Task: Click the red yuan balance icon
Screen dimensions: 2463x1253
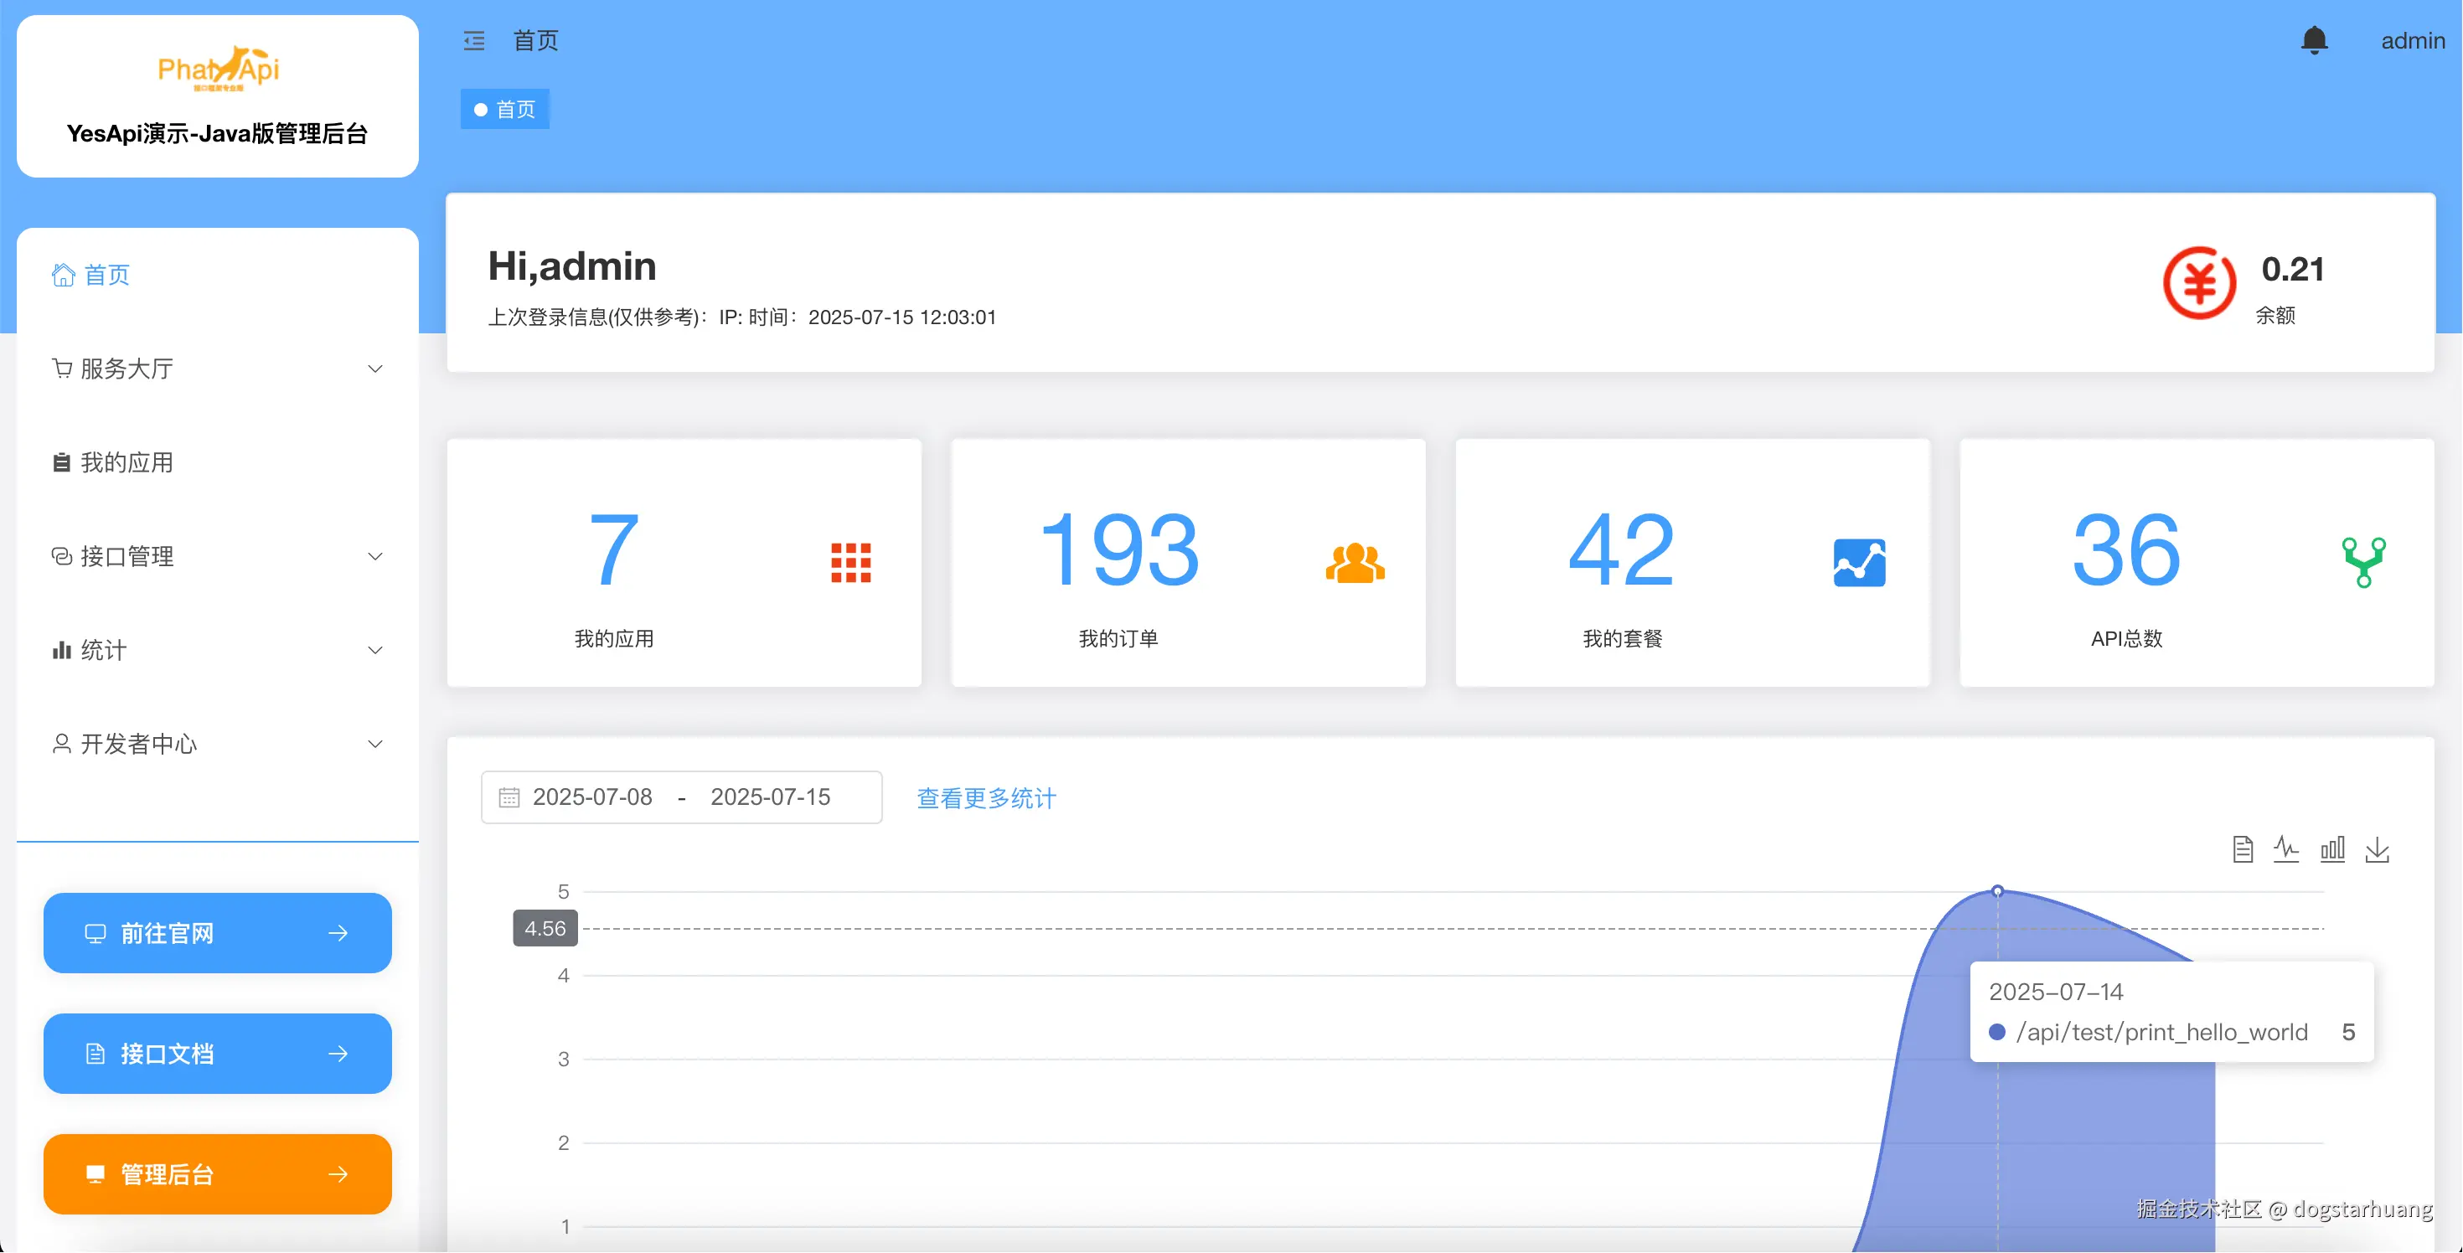Action: pos(2199,283)
